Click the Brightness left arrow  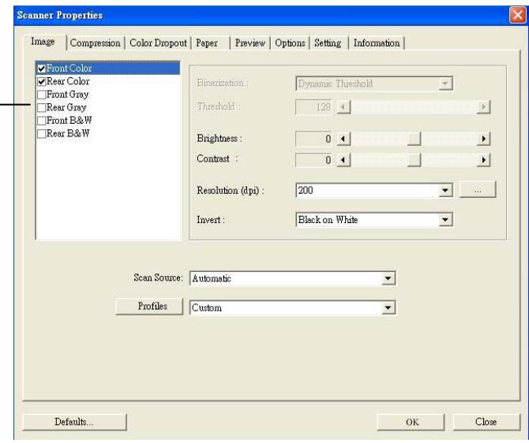tap(343, 139)
